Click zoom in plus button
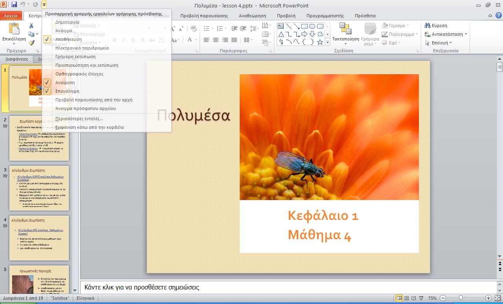This screenshot has width=503, height=304. (488, 298)
